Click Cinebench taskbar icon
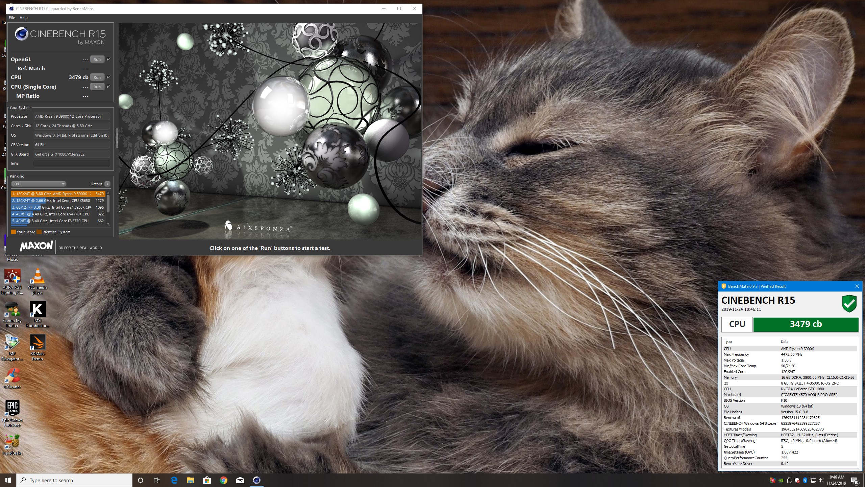865x487 pixels. tap(257, 480)
